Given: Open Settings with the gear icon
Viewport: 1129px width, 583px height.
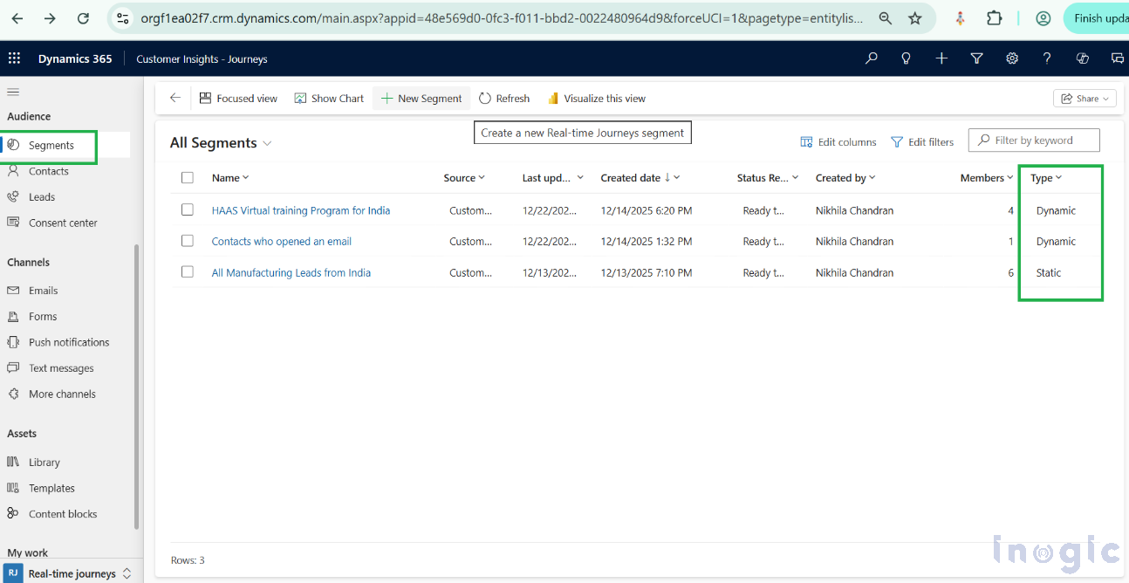Looking at the screenshot, I should click(x=1012, y=58).
